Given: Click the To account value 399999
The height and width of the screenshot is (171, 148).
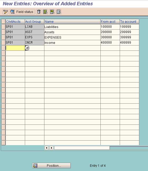Looking at the screenshot, I should (129, 38).
